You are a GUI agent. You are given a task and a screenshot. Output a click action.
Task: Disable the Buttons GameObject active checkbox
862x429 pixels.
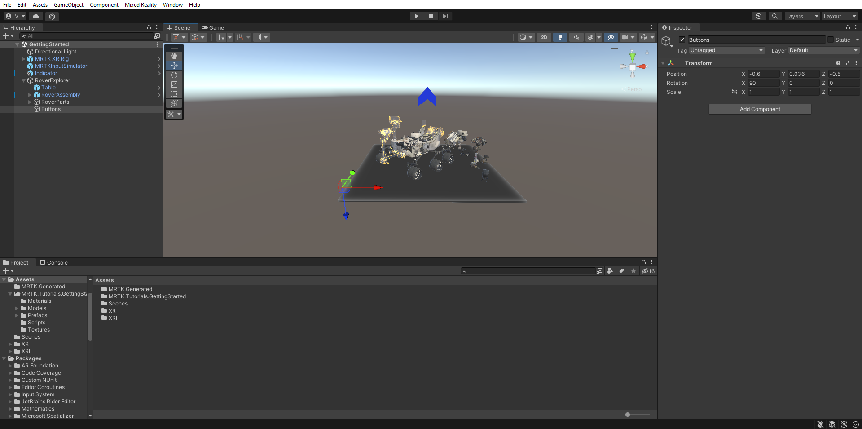coord(682,40)
